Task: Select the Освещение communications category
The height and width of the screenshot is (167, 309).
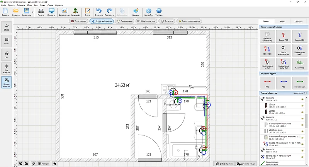Action: click(125, 21)
